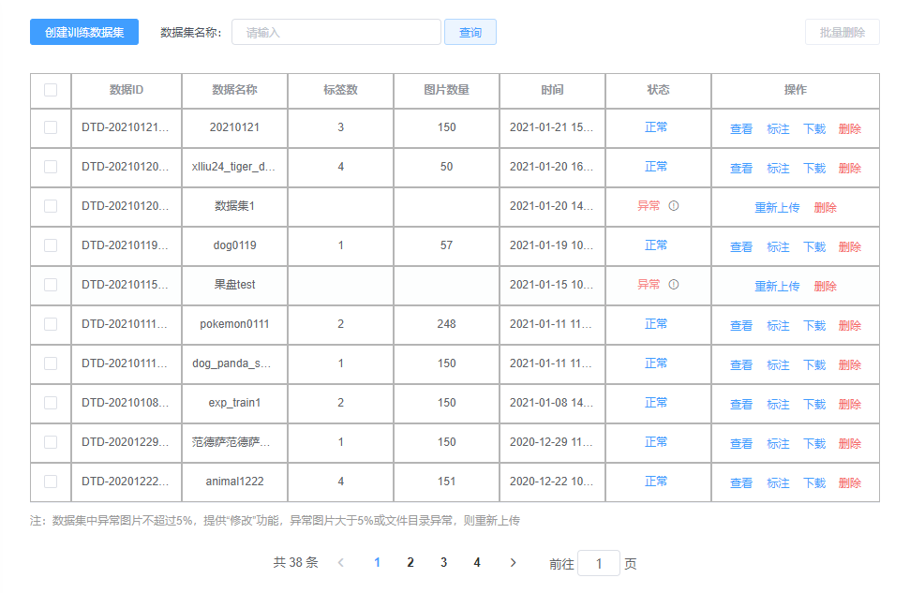This screenshot has height=593, width=910.
Task: Click 删除 in exp_train1 row
Action: (x=850, y=405)
